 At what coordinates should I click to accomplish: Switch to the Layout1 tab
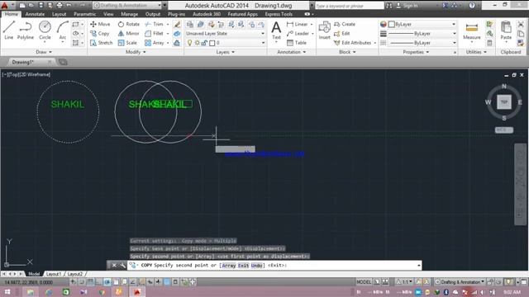(53, 274)
